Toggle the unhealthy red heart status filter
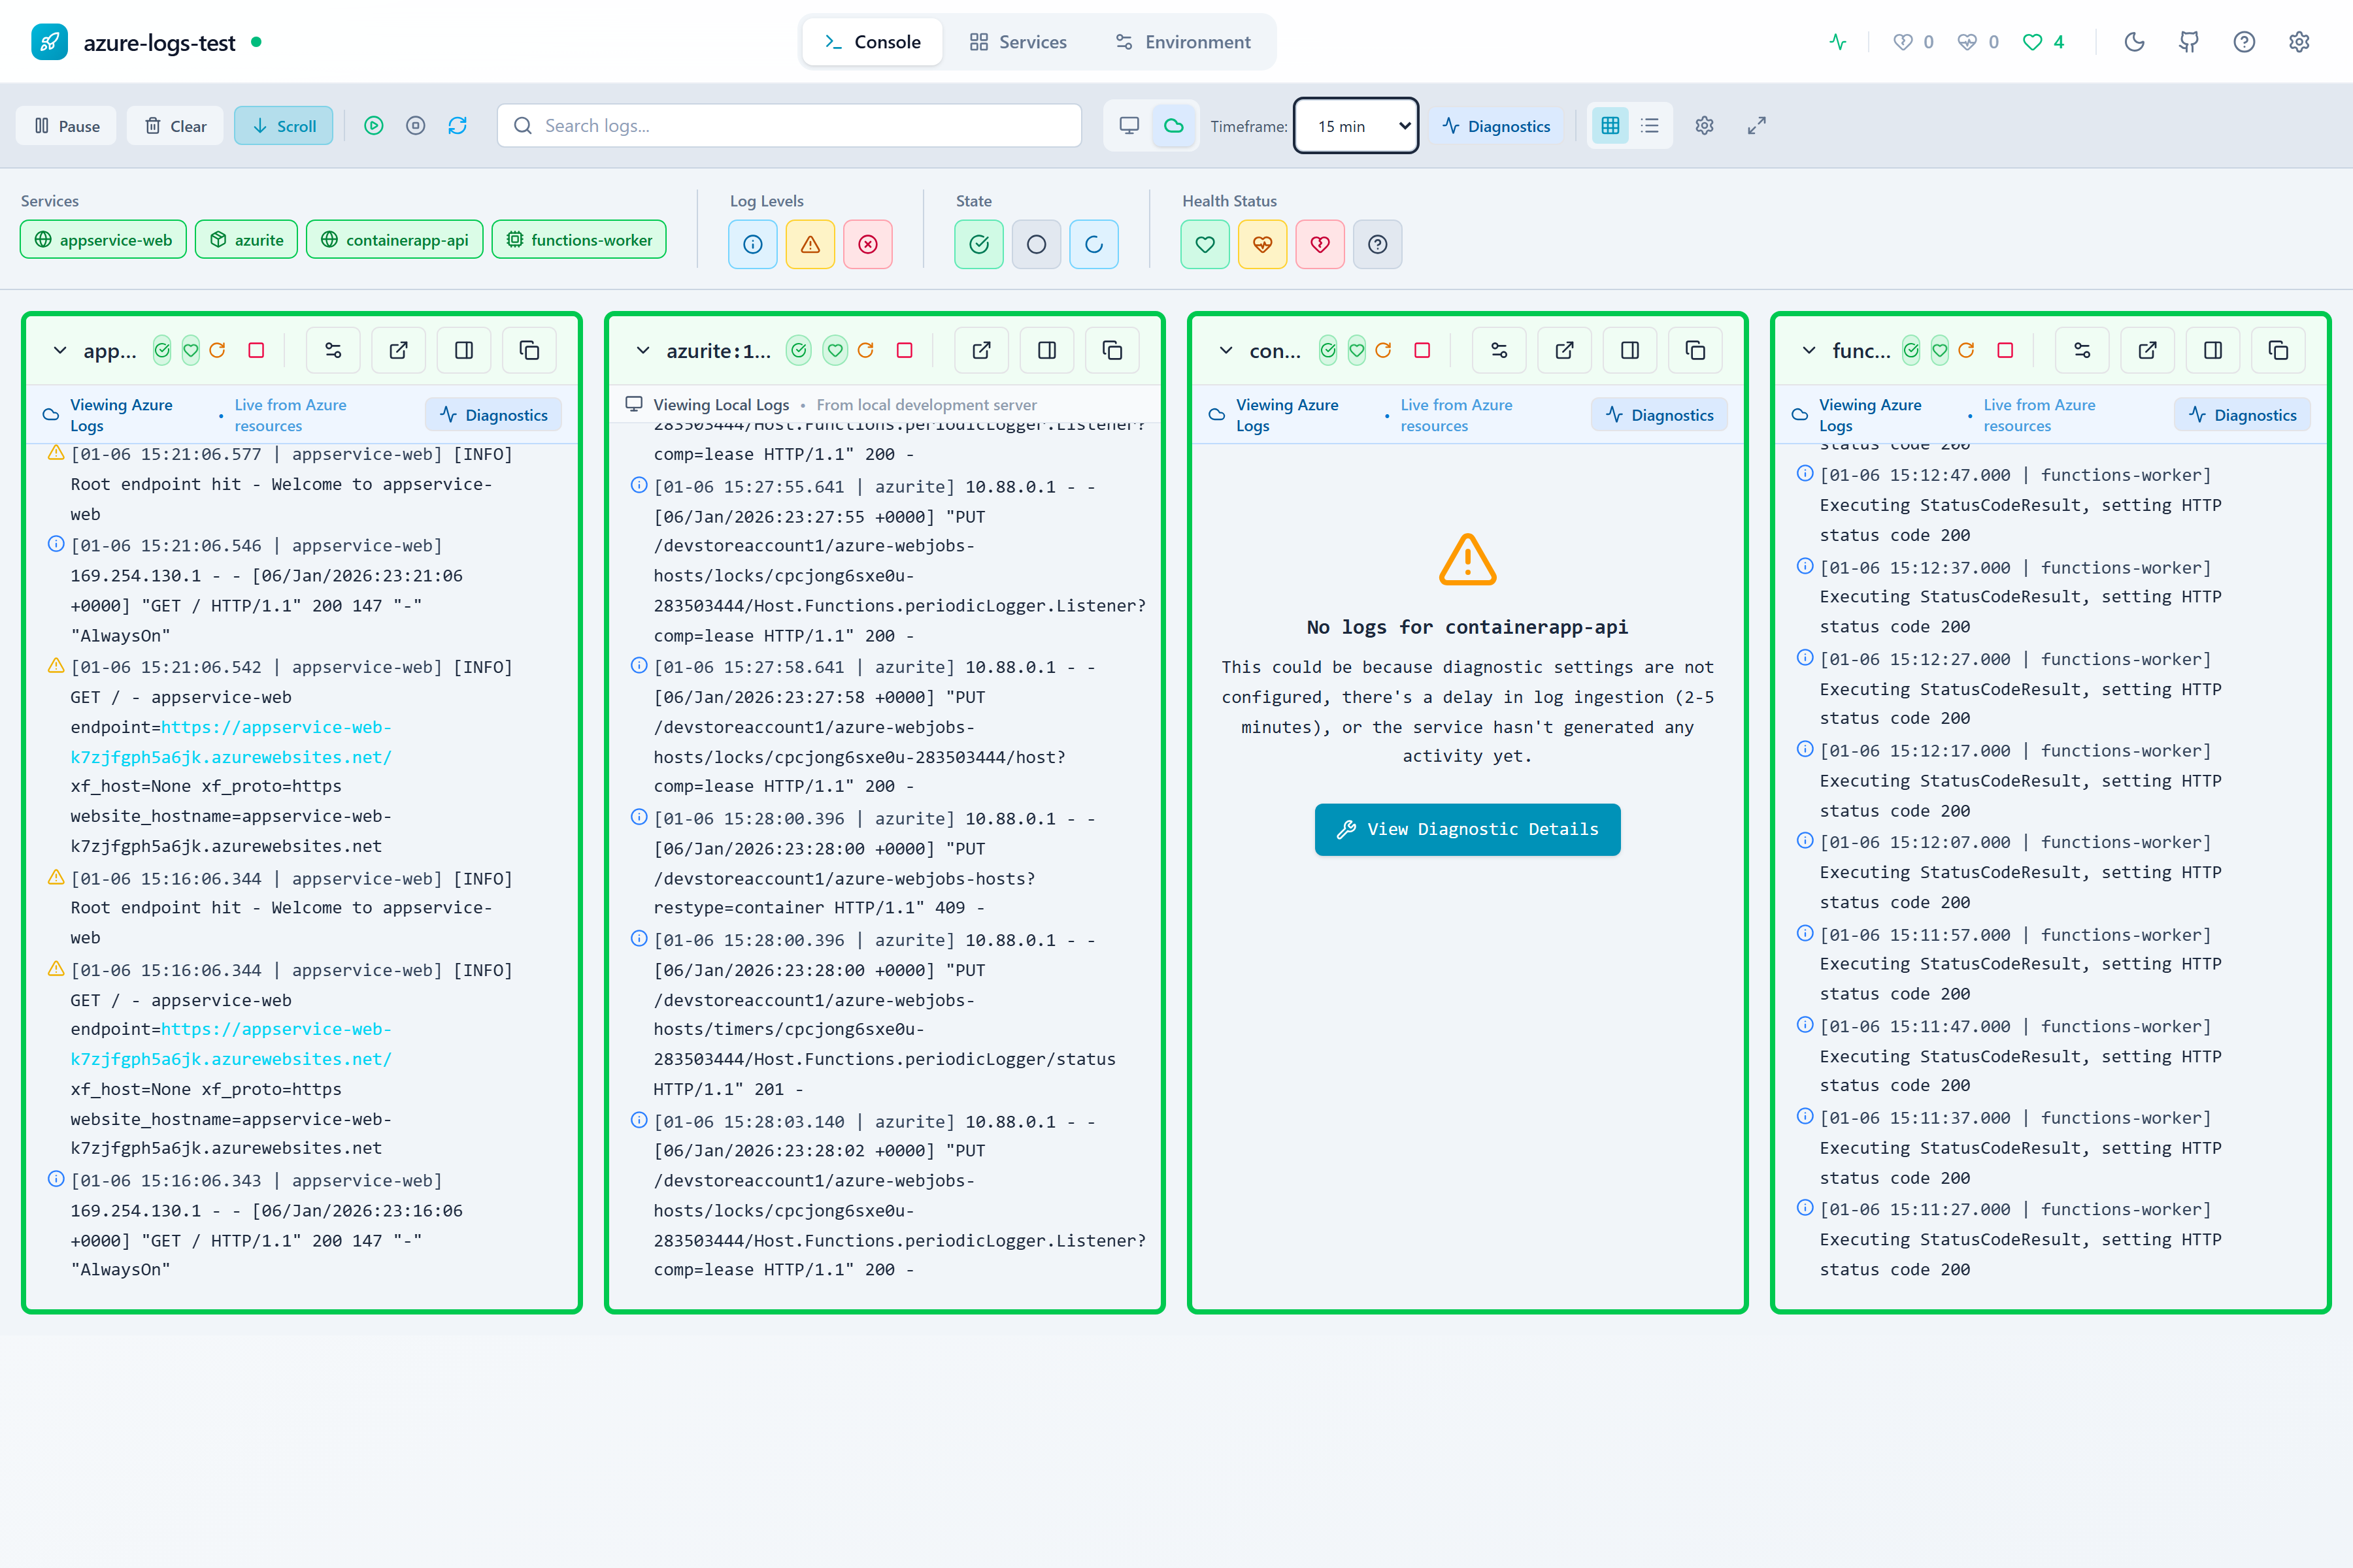 pyautogui.click(x=1320, y=244)
